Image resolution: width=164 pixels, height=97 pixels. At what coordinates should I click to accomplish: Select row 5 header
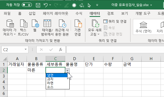[4, 88]
